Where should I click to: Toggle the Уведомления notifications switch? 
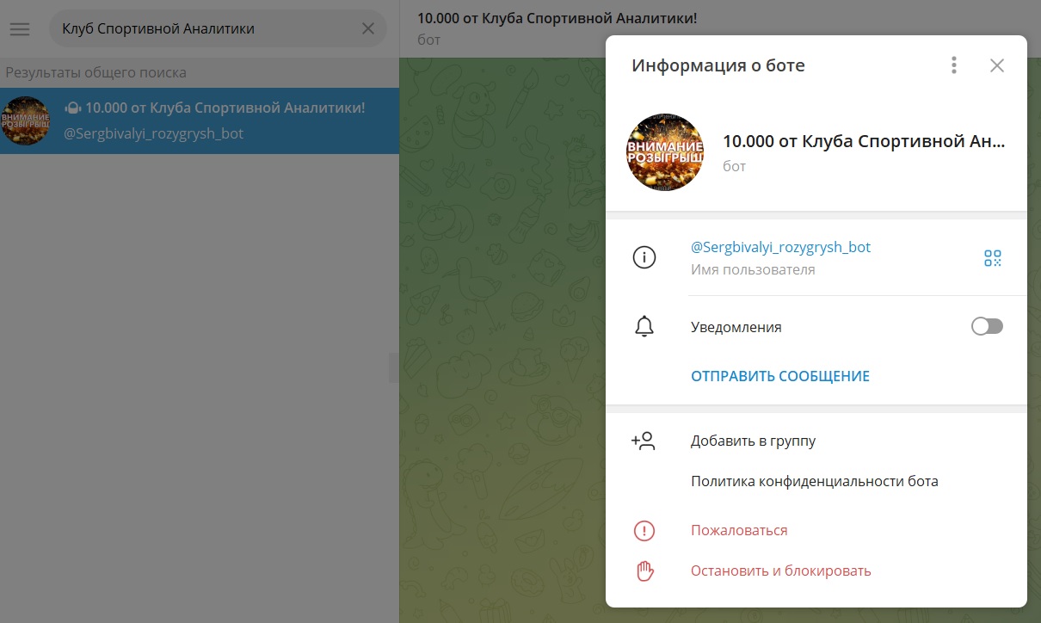pos(987,327)
